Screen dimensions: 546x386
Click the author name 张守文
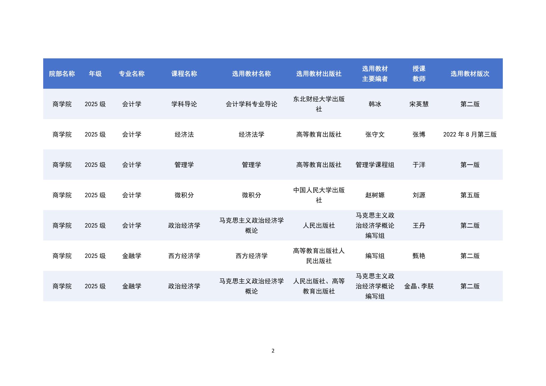(x=375, y=135)
